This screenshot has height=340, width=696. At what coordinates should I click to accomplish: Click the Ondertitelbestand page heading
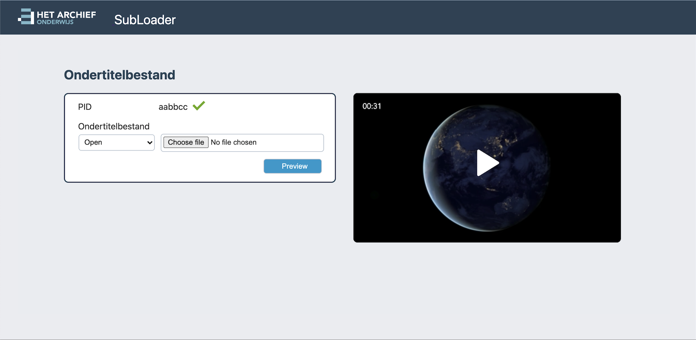[119, 75]
